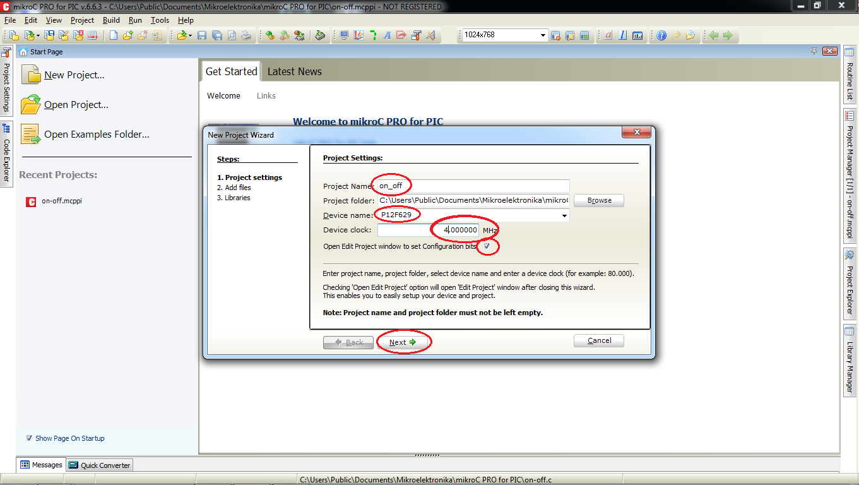859x485 pixels.
Task: Switch to Quick Converter tab
Action: [x=99, y=465]
